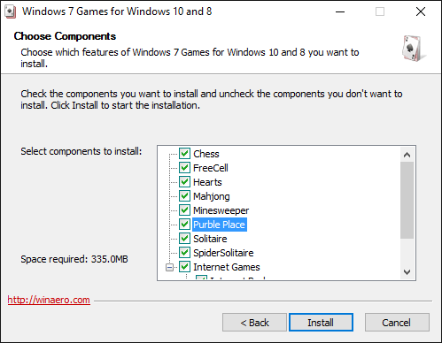Screen dimensions: 442x343
Task: Uncheck the FreeCell checkbox
Action: tap(184, 168)
